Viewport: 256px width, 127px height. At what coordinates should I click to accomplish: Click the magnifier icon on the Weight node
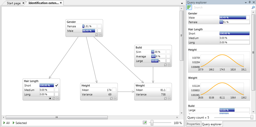165,98
